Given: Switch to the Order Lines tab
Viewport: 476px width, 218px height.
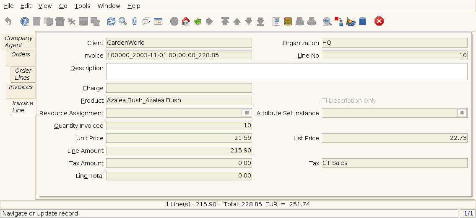Looking at the screenshot, I should pos(23,74).
